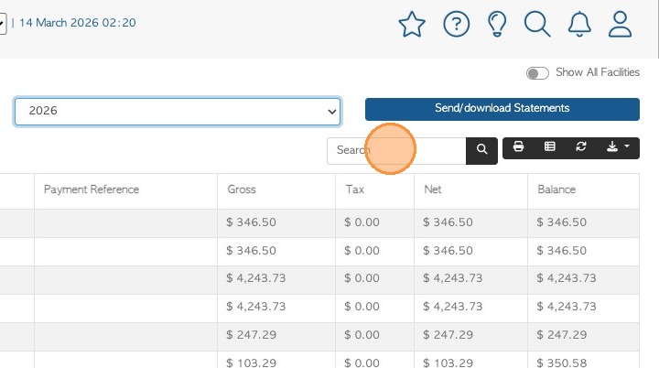This screenshot has width=659, height=368.
Task: Refresh the table data
Action: click(x=580, y=146)
